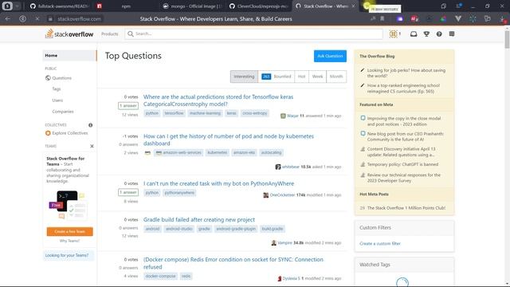Image resolution: width=510 pixels, height=287 pixels.
Task: Open the kubernetes dashboard history question
Action: pyautogui.click(x=229, y=140)
